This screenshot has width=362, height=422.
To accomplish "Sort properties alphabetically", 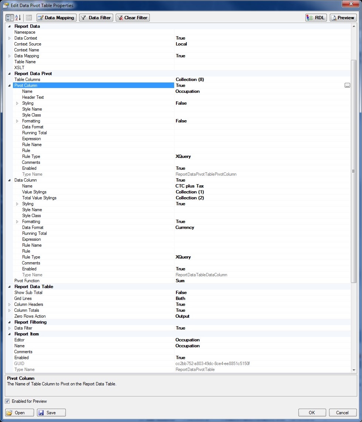I will (18, 18).
